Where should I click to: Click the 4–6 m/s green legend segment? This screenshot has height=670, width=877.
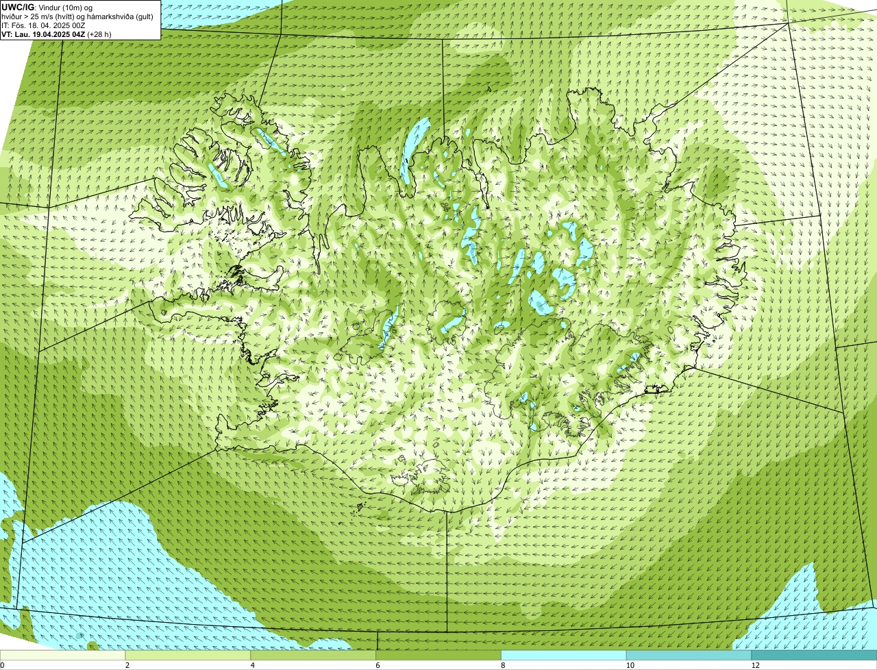(x=314, y=655)
